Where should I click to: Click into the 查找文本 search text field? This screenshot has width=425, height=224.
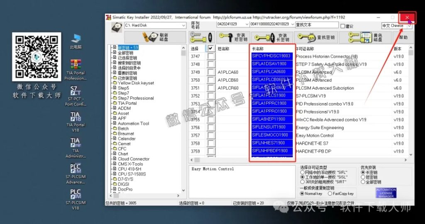point(317,25)
